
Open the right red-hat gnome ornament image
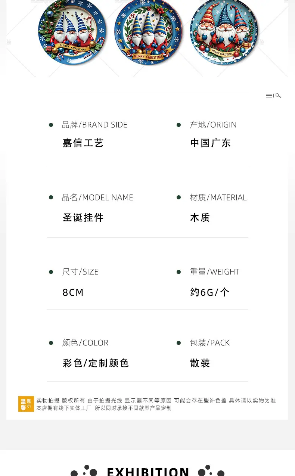coord(224,31)
